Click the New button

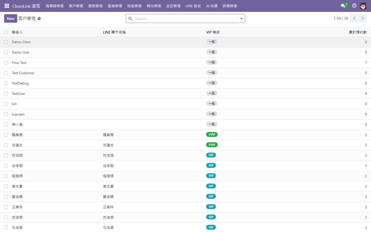point(11,19)
